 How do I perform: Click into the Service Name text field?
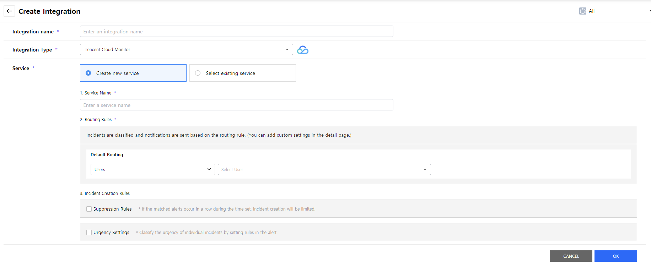[236, 105]
